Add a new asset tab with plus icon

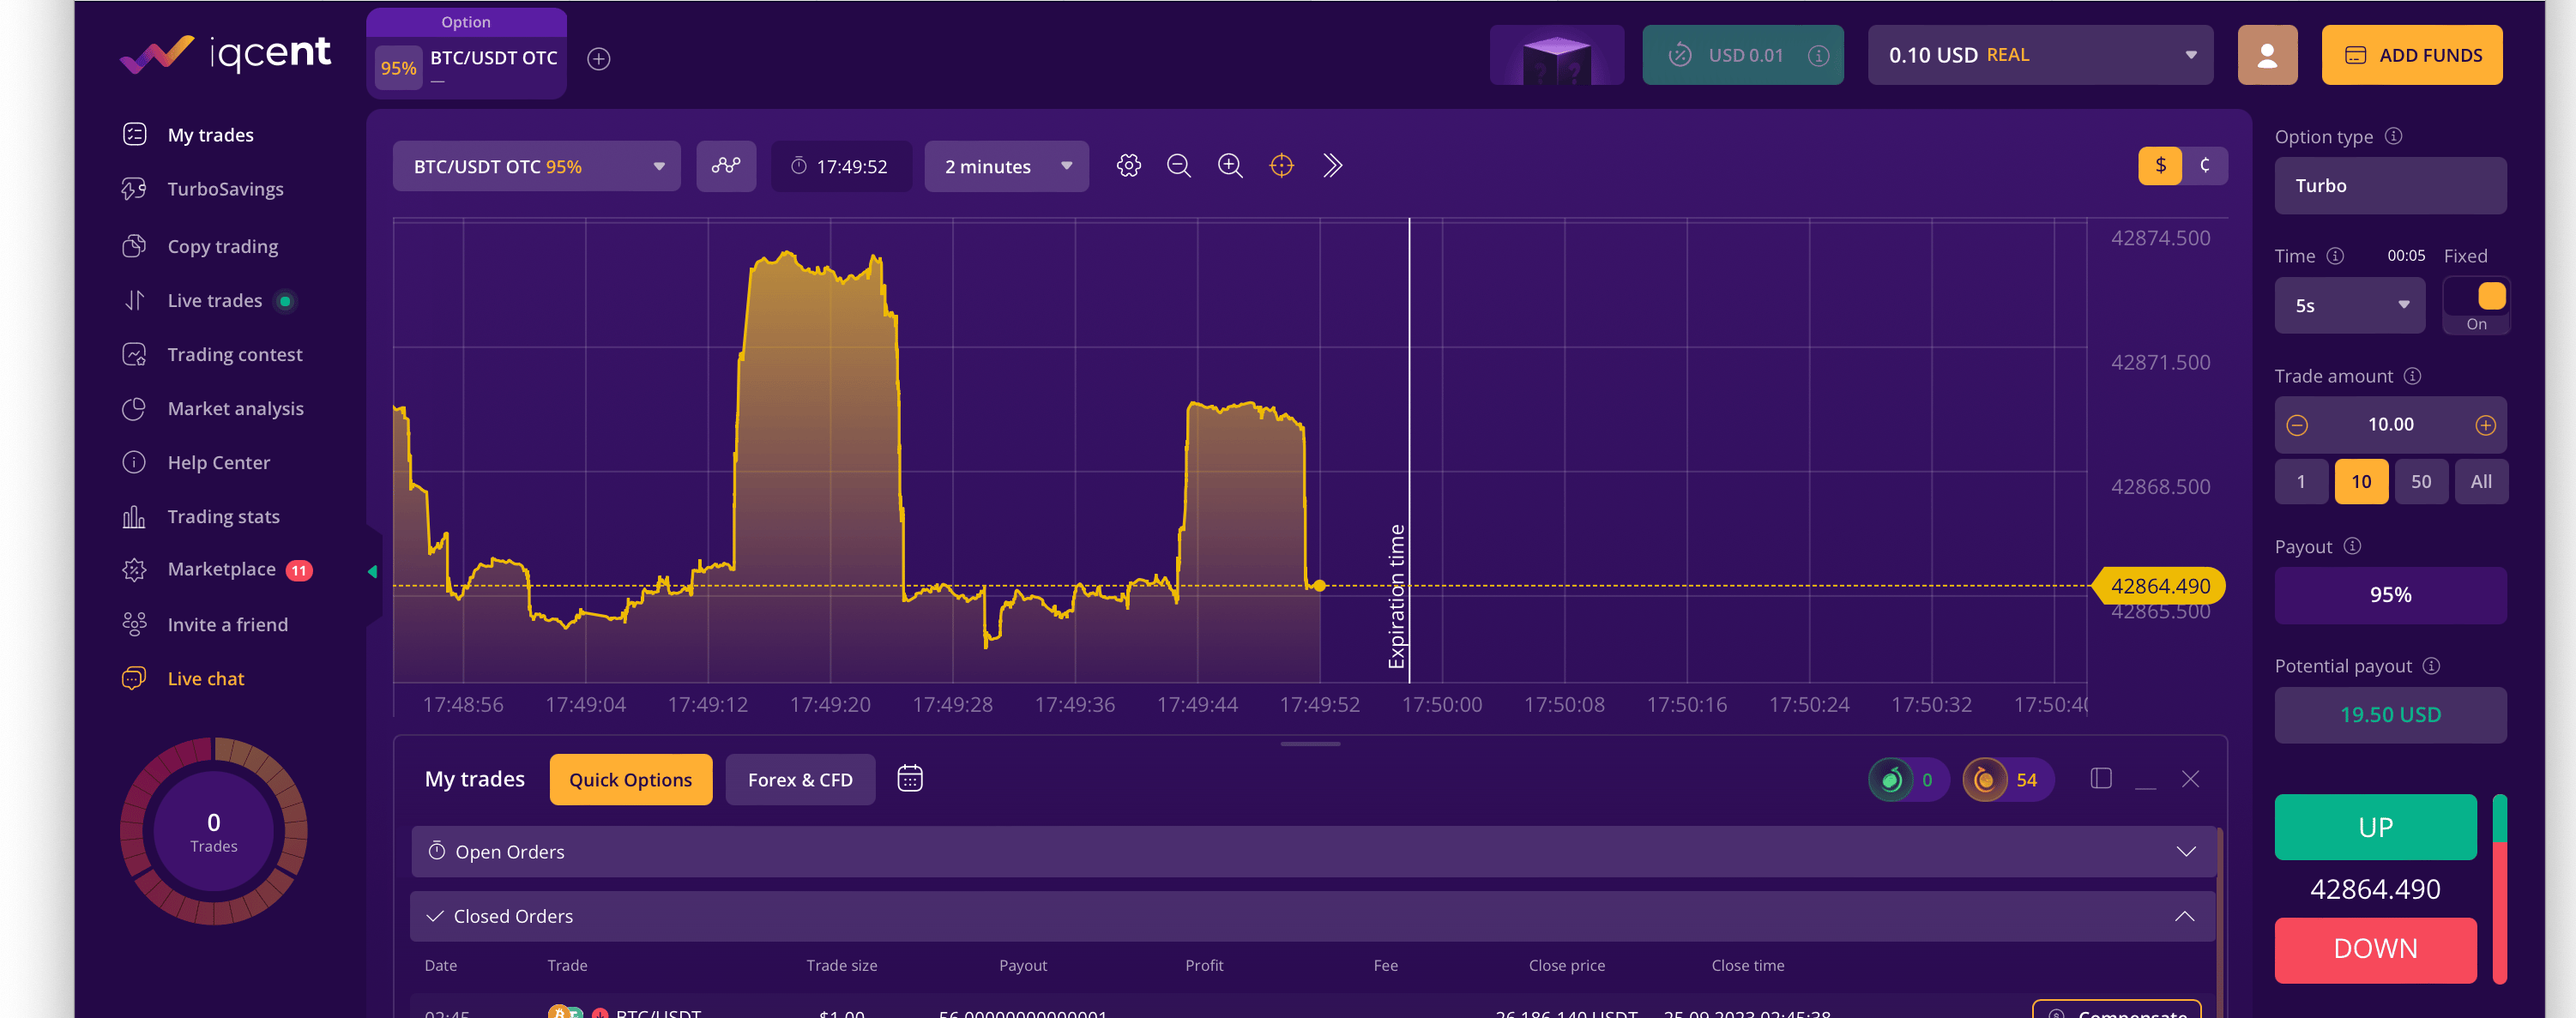[x=598, y=59]
